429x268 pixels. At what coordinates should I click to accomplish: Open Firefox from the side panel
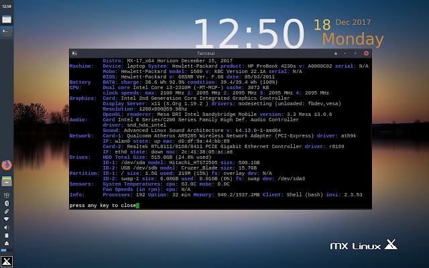click(7, 165)
